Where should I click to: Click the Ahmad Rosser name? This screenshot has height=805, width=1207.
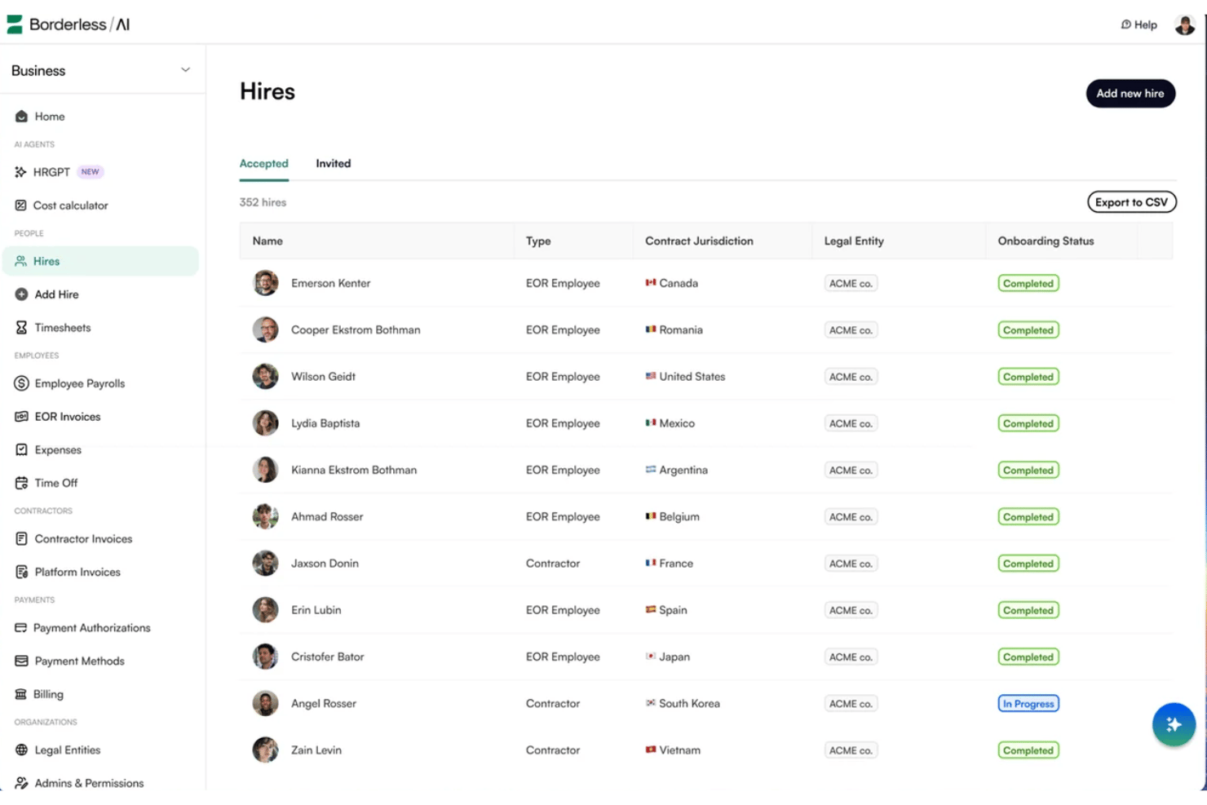[327, 517]
